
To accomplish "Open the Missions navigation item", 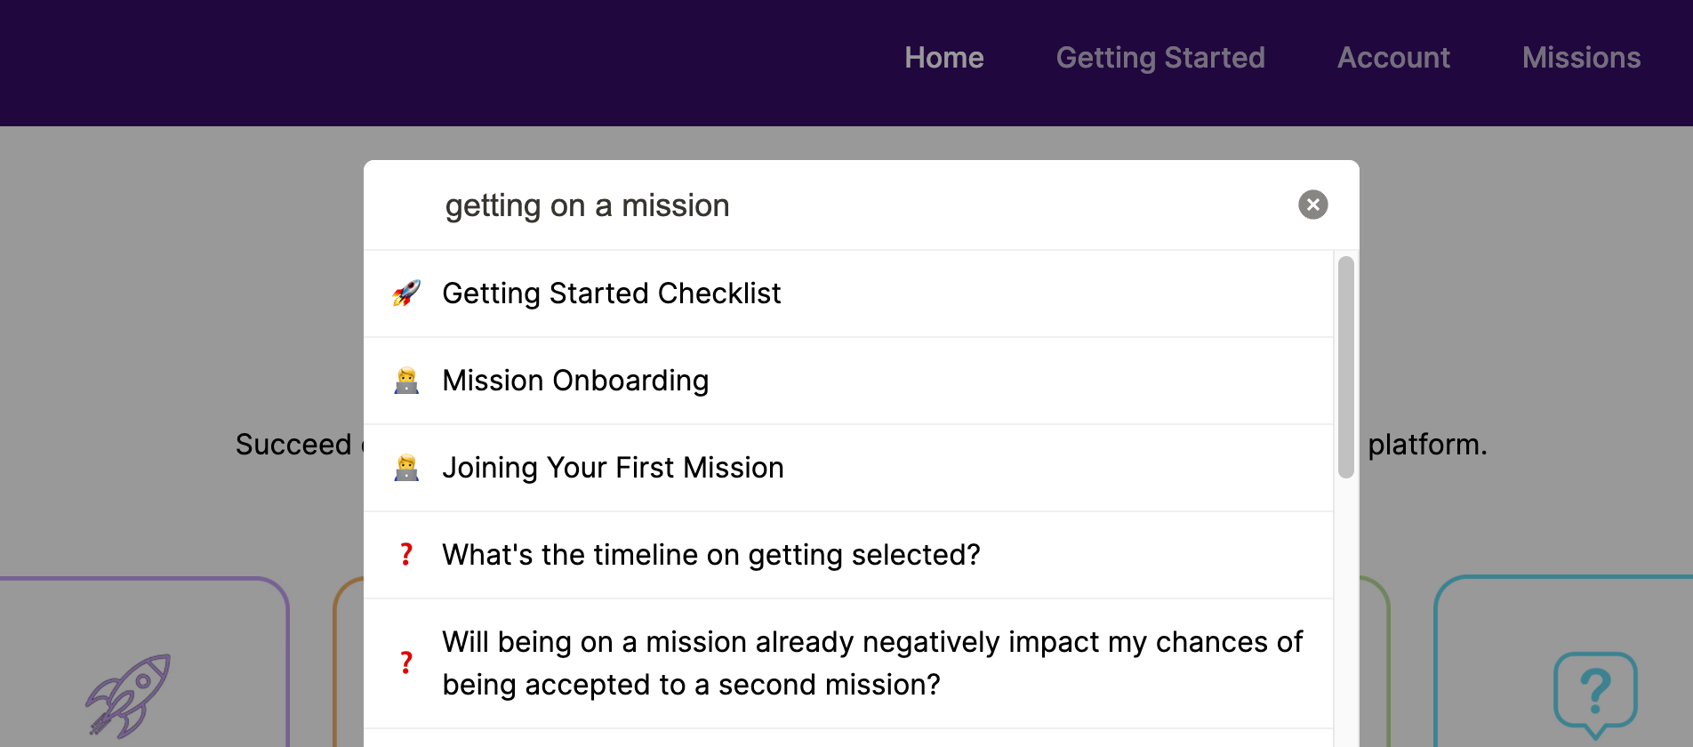I will tap(1581, 58).
